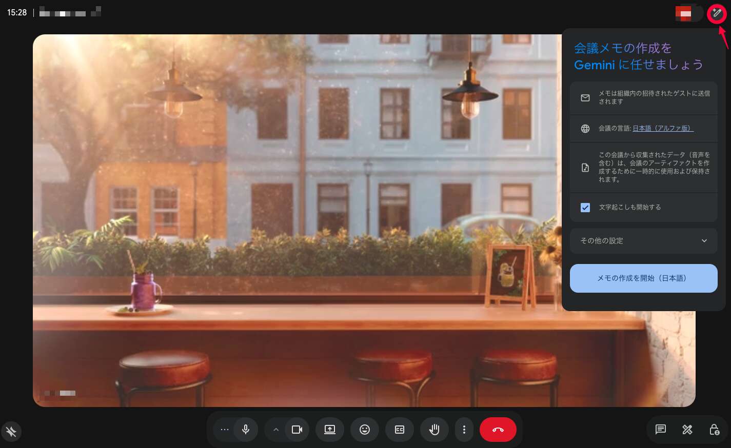Open the activities panel icon
Image resolution: width=731 pixels, height=448 pixels.
[x=687, y=430]
